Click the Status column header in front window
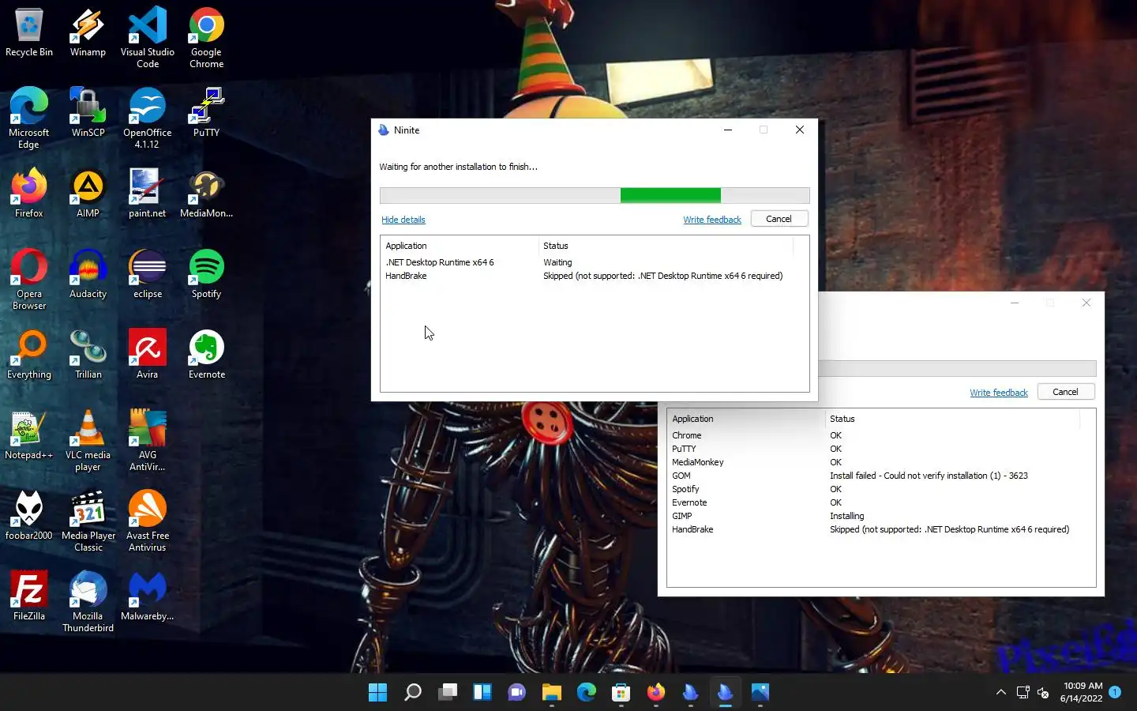This screenshot has height=711, width=1137. pyautogui.click(x=666, y=246)
